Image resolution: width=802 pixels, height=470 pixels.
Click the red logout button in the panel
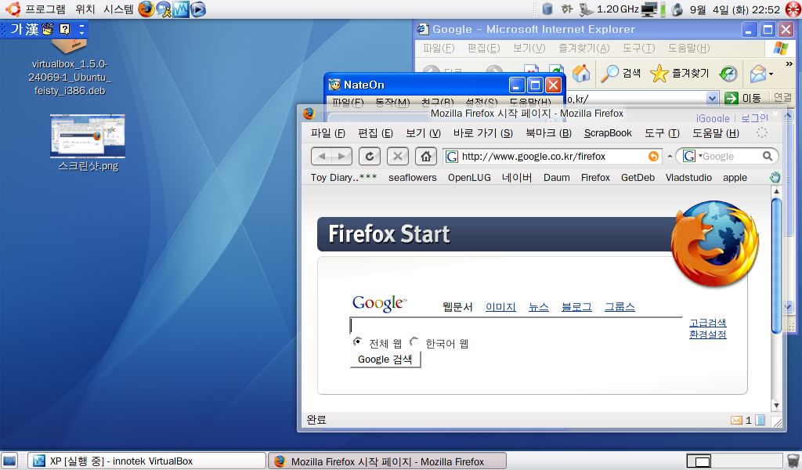pyautogui.click(x=793, y=9)
